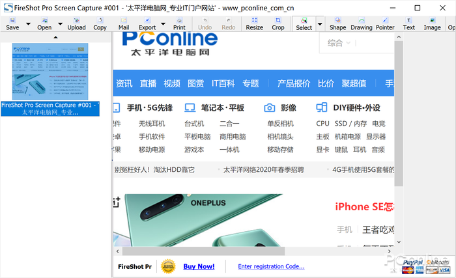Viewport: 456px width, 278px height.
Task: Click the DIY硬件·外设 category icon
Action: coord(322,107)
